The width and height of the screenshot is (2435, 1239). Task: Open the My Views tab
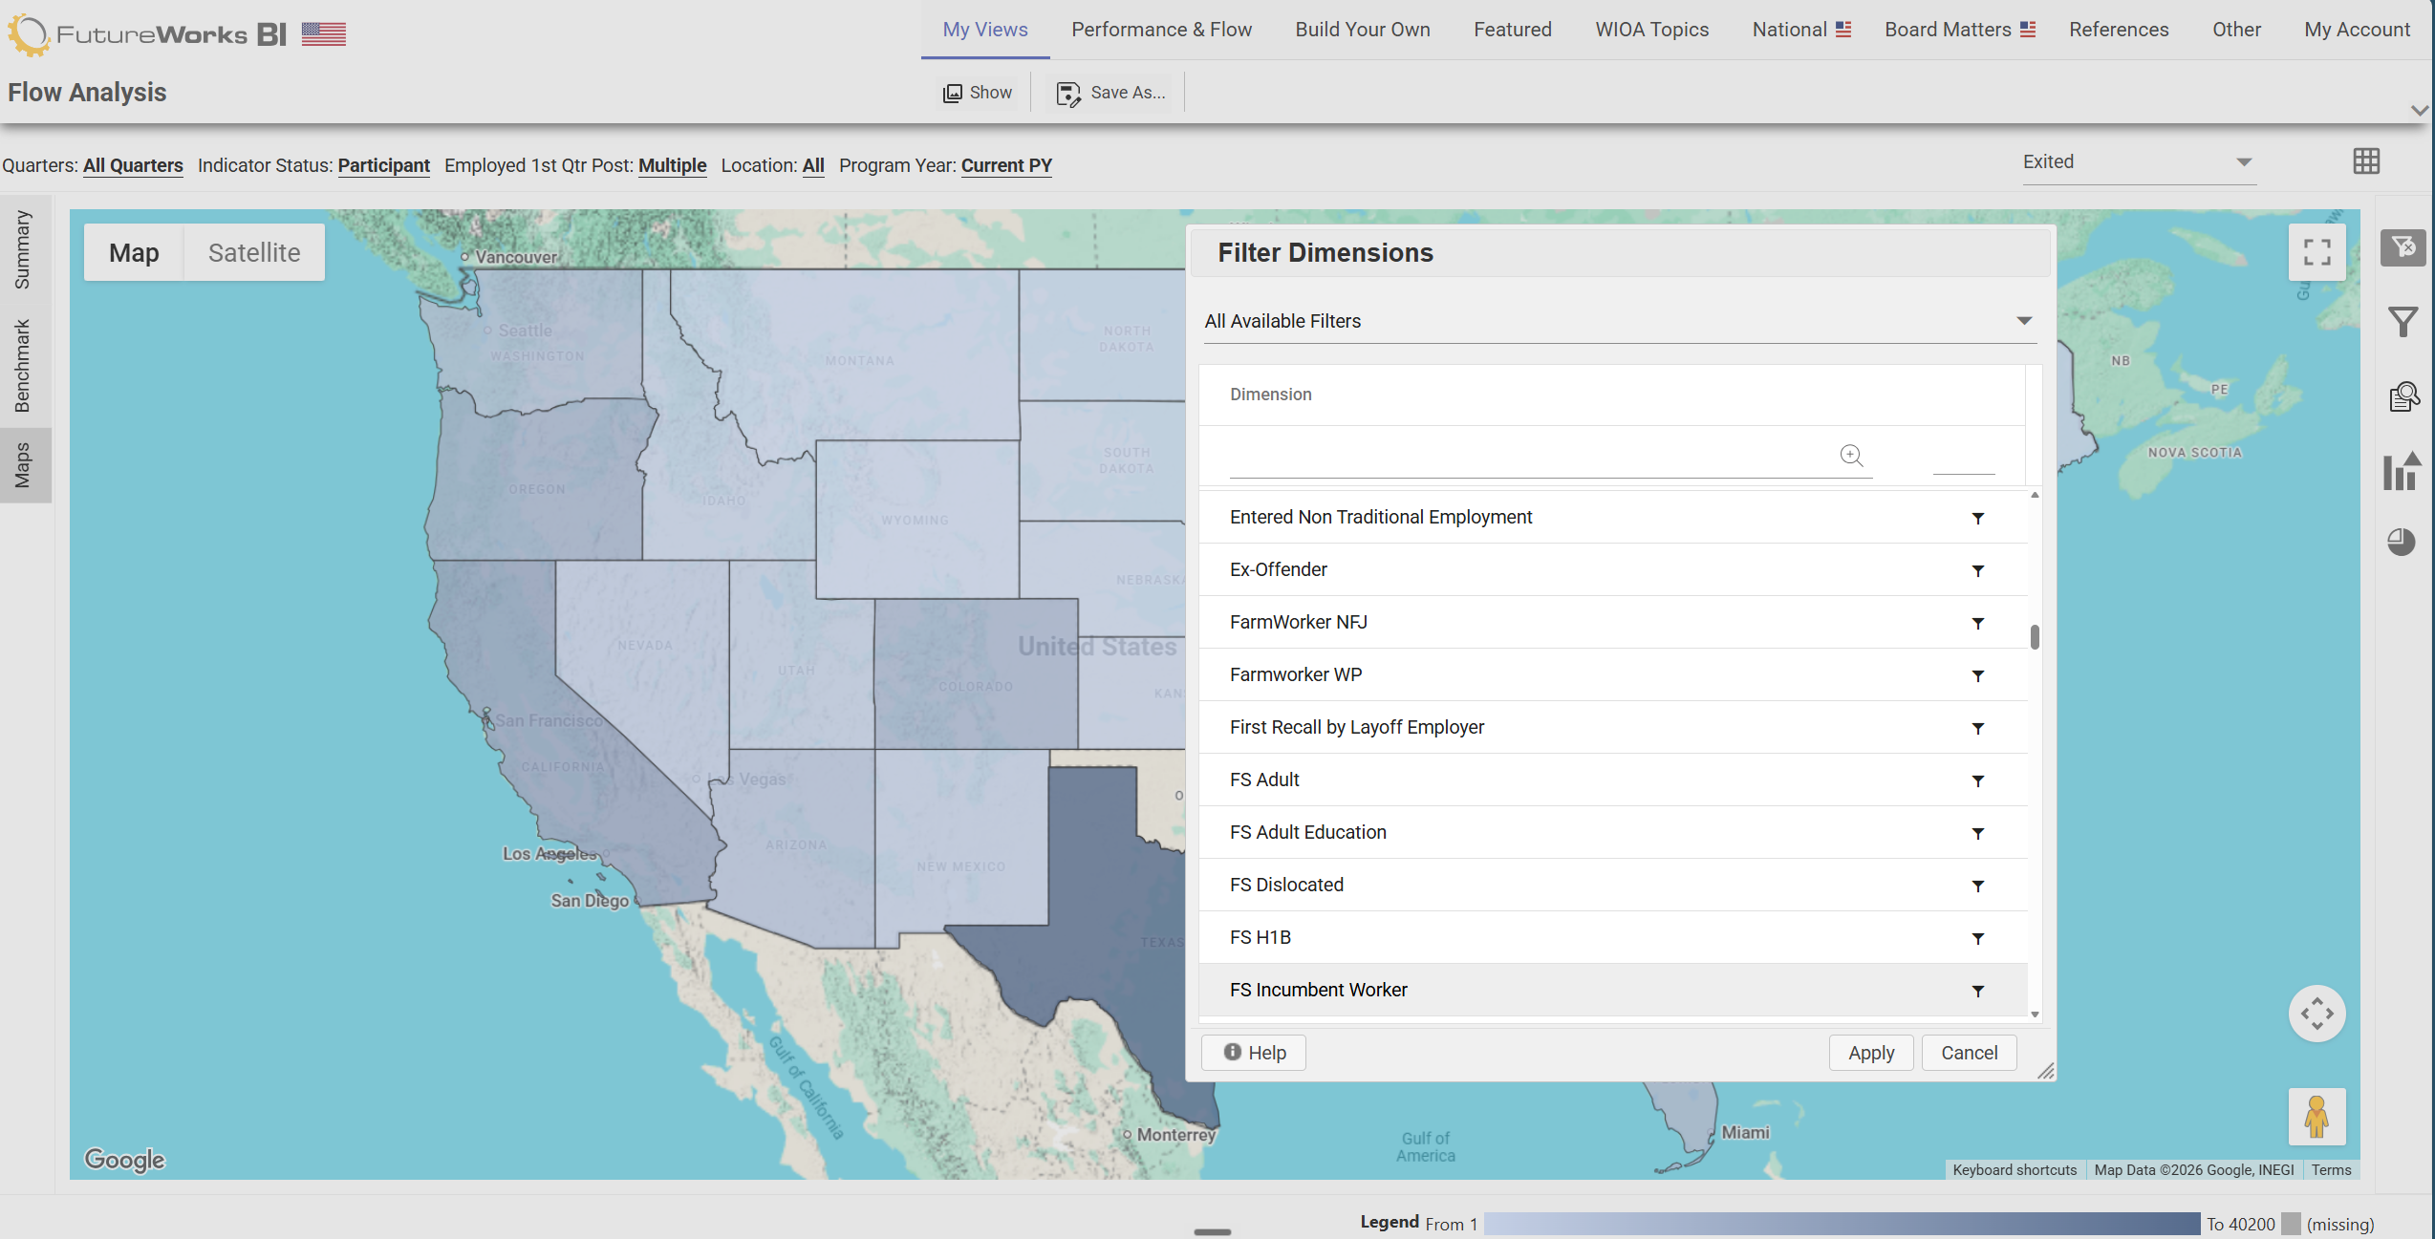985,30
